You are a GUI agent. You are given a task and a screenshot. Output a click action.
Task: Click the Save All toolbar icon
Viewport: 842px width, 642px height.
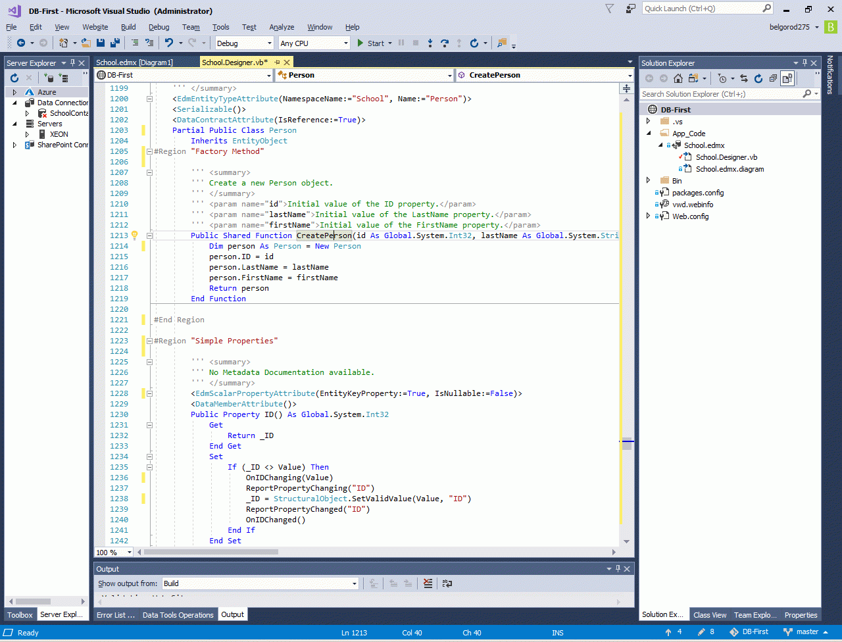115,43
